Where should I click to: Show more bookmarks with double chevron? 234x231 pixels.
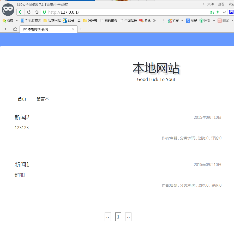(154, 21)
